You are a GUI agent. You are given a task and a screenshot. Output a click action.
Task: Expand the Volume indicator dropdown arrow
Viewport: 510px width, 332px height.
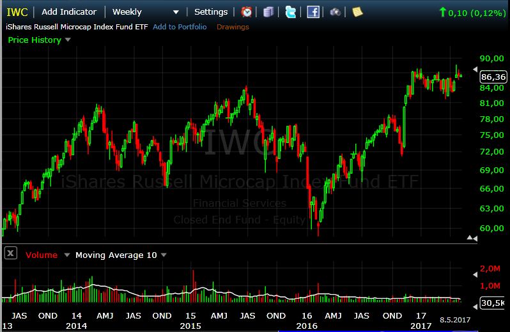click(x=66, y=255)
